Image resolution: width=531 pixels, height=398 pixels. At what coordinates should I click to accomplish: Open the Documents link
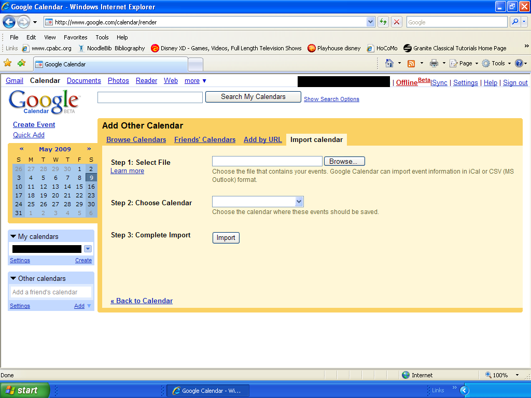point(83,80)
